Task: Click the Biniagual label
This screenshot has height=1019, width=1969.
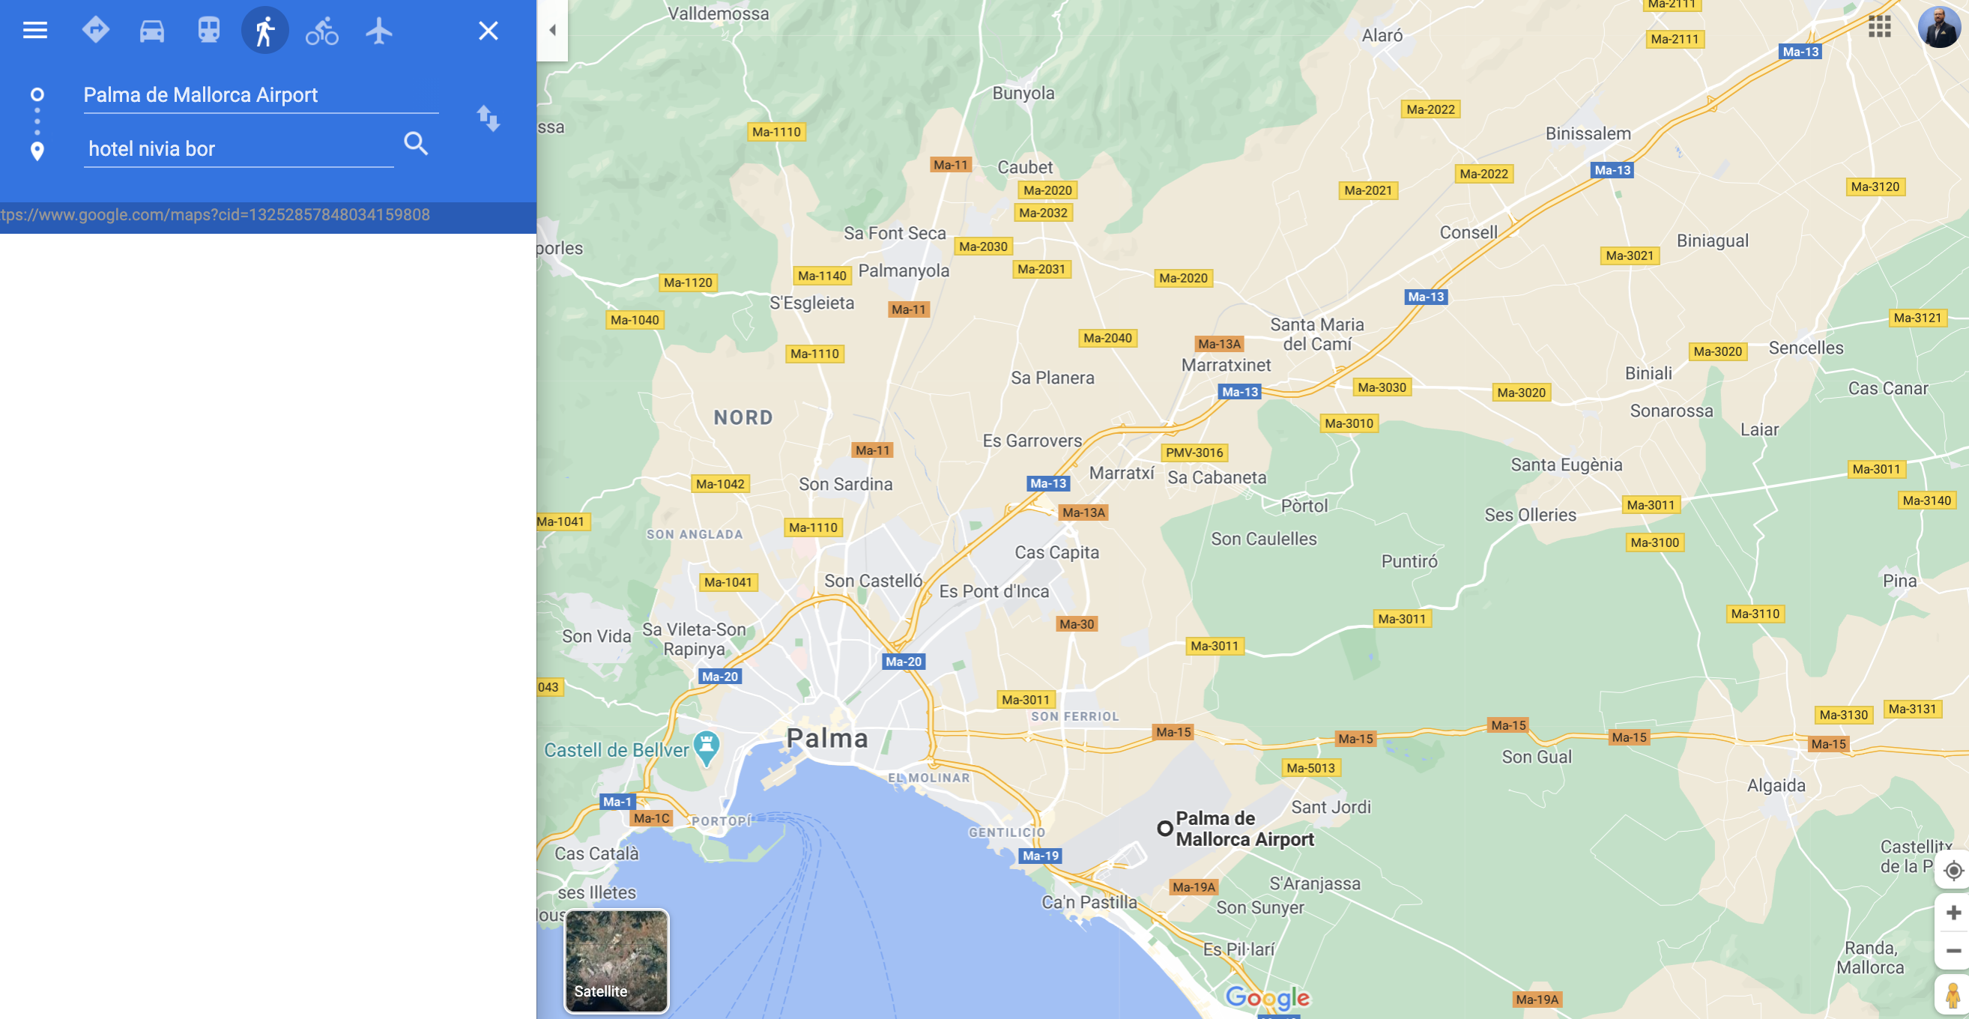Action: click(x=1712, y=241)
